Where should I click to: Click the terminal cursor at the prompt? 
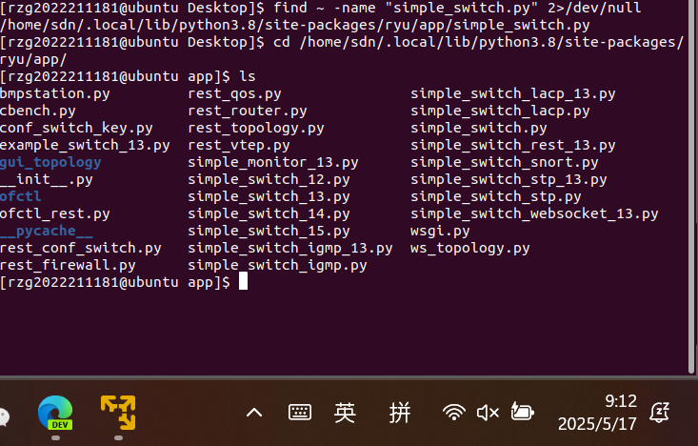tap(243, 282)
